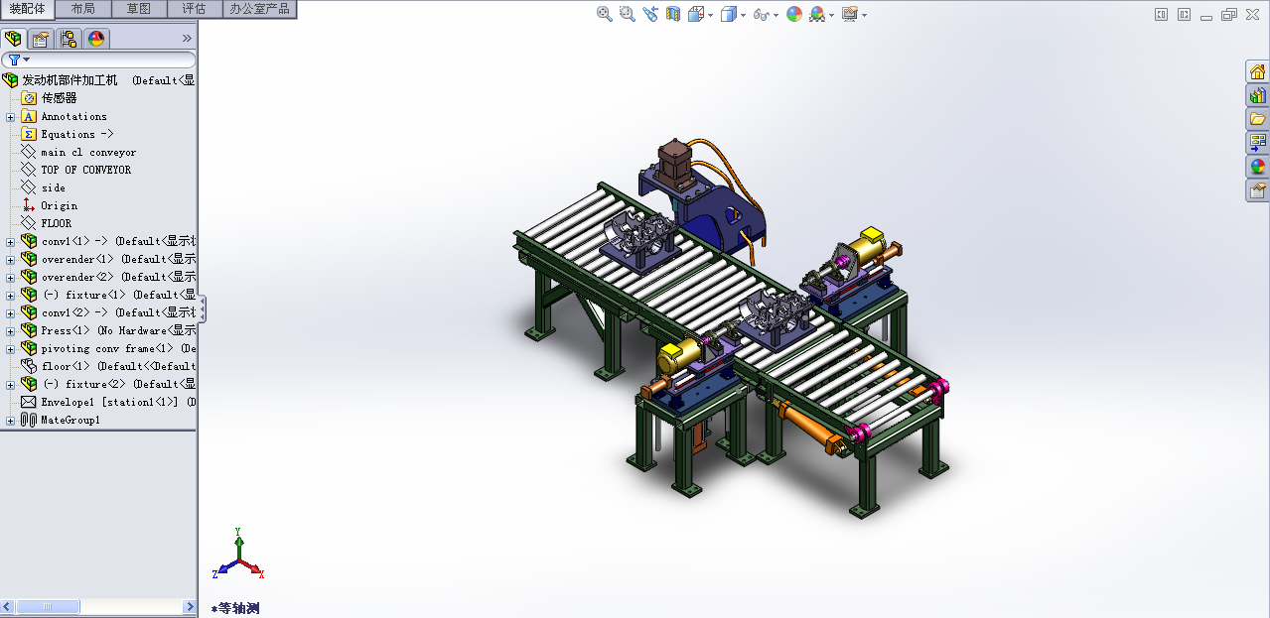This screenshot has width=1270, height=618.
Task: Click the Edit Appearance color sphere
Action: (x=793, y=14)
